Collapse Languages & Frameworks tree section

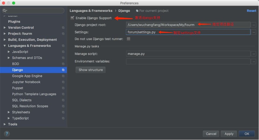point(5,46)
